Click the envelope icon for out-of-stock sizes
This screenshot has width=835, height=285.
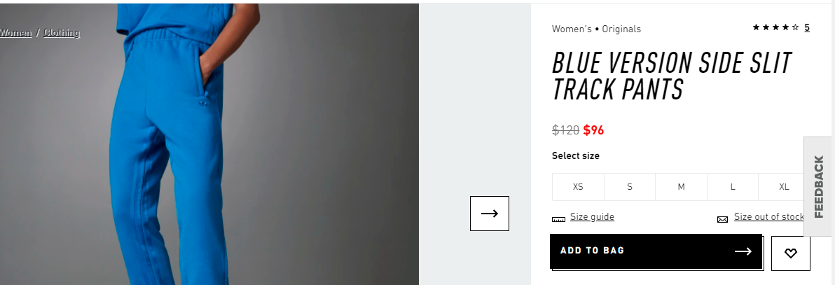tap(723, 219)
